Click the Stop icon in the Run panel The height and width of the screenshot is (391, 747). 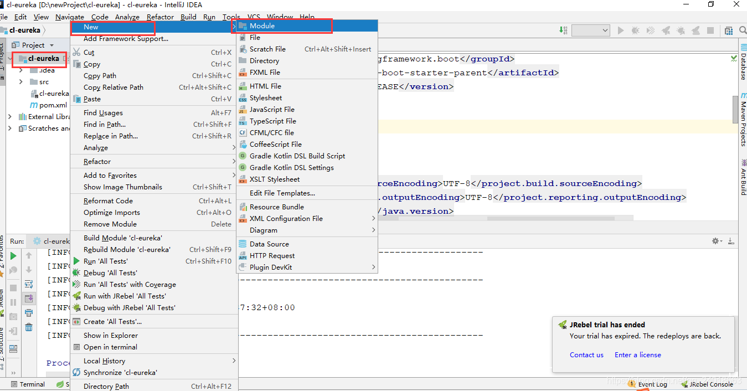[13, 288]
